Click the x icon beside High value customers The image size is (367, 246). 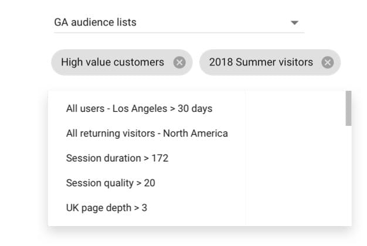click(x=179, y=63)
